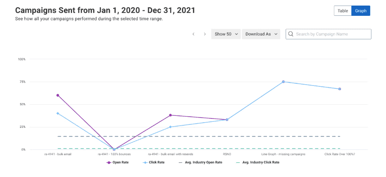Viewport: 386px width, 177px height.
Task: Toggle Open Rate series in legend
Action: tap(117, 162)
